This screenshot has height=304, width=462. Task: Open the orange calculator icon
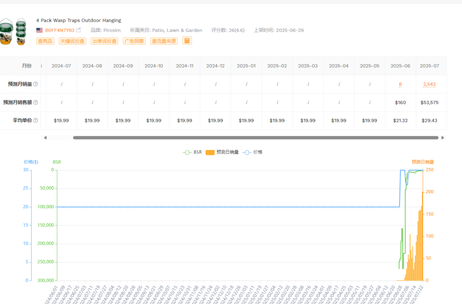click(187, 41)
